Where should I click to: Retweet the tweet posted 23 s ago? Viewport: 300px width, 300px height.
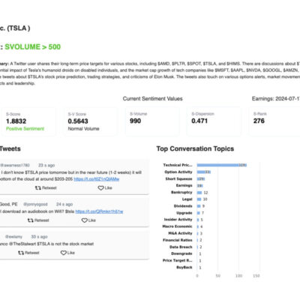[46, 188]
